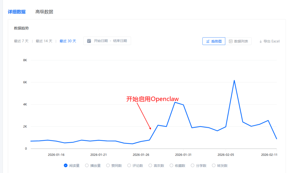Click the 6K peak point on the chart line
The height and width of the screenshot is (173, 287).
(x=234, y=80)
